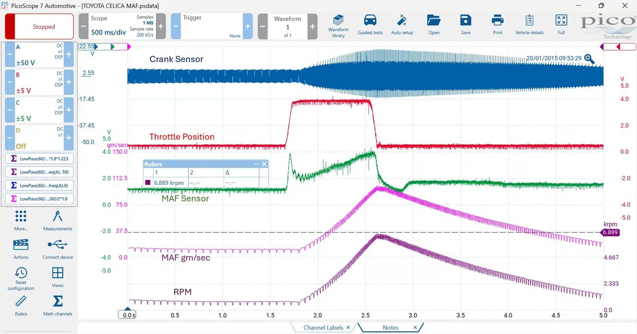Open Math channels
637x334 pixels.
58,306
